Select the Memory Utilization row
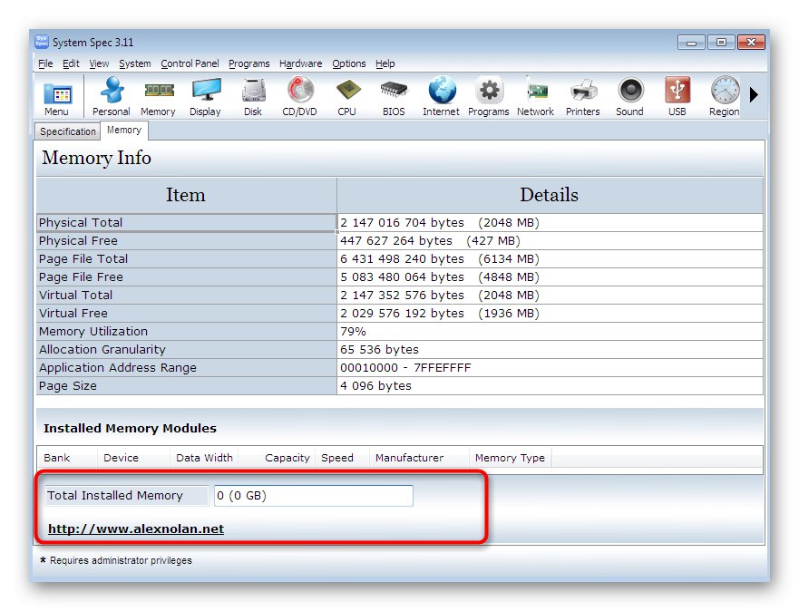This screenshot has width=799, height=611. (x=399, y=332)
